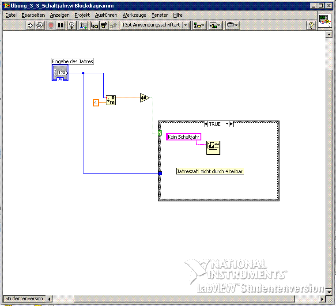The width and height of the screenshot is (336, 306).
Task: Click the blue input tunnel on case structure
Action: click(160, 173)
